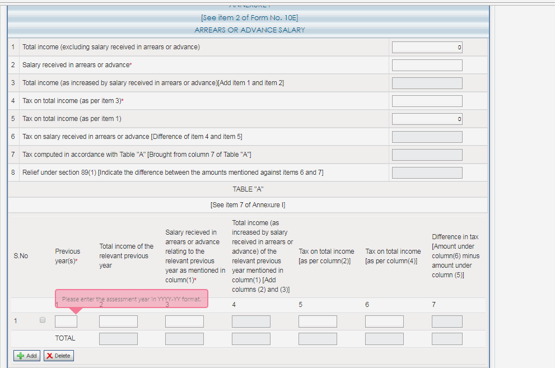Click the Salary received in arrears input field
This screenshot has width=555, height=368.
[x=427, y=65]
